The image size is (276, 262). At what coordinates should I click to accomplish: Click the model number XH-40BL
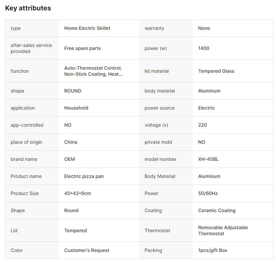point(208,159)
